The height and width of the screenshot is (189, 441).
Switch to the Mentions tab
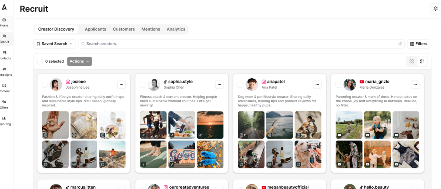[150, 29]
